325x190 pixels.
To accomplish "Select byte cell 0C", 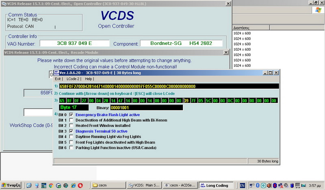I will click(x=230, y=101).
